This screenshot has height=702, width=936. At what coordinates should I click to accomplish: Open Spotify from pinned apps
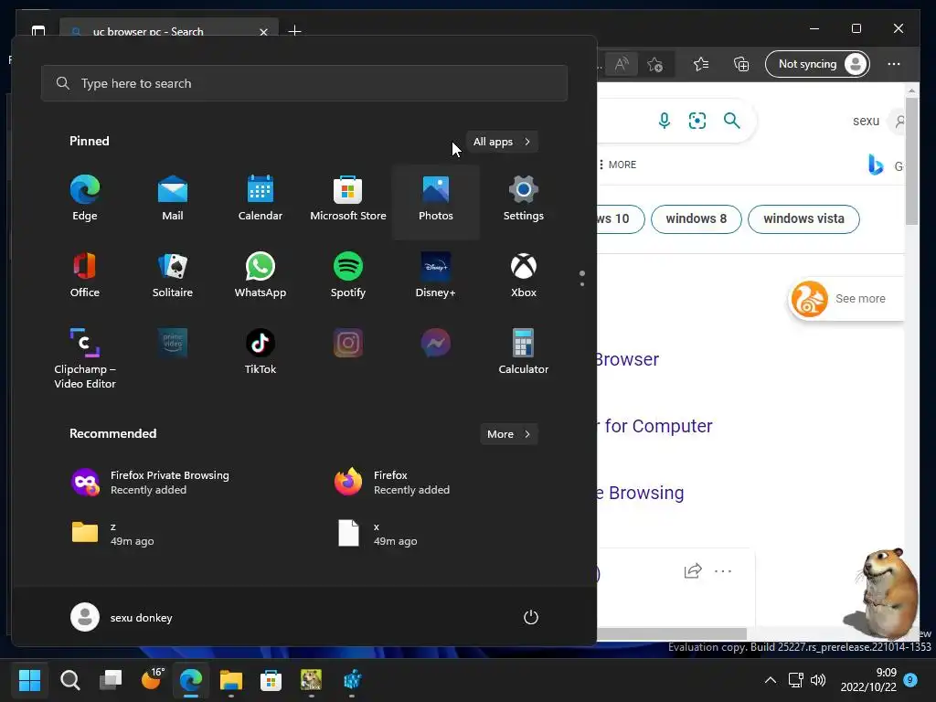click(348, 276)
